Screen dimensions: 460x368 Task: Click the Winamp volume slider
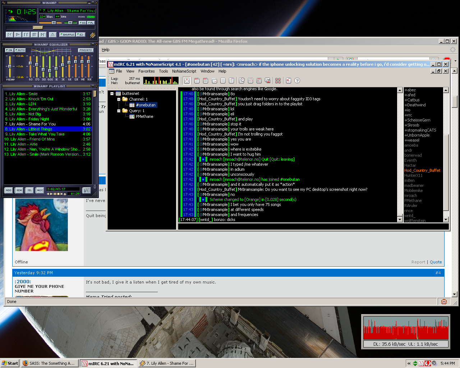[x=50, y=23]
